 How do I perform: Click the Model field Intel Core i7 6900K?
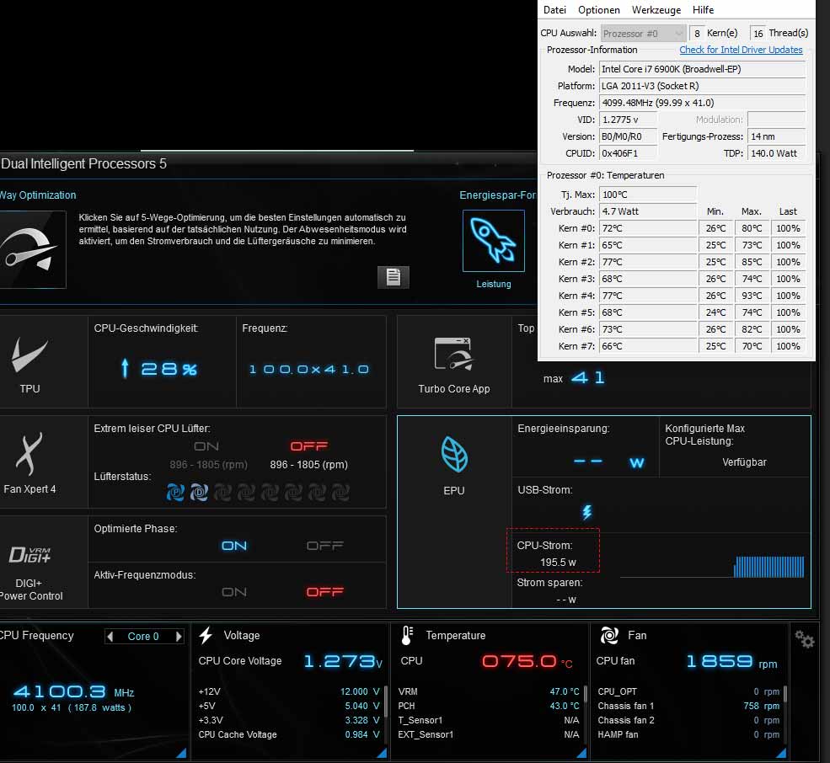click(702, 69)
